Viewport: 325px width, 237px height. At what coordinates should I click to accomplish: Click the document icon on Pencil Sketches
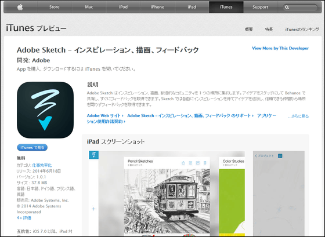click(x=190, y=163)
